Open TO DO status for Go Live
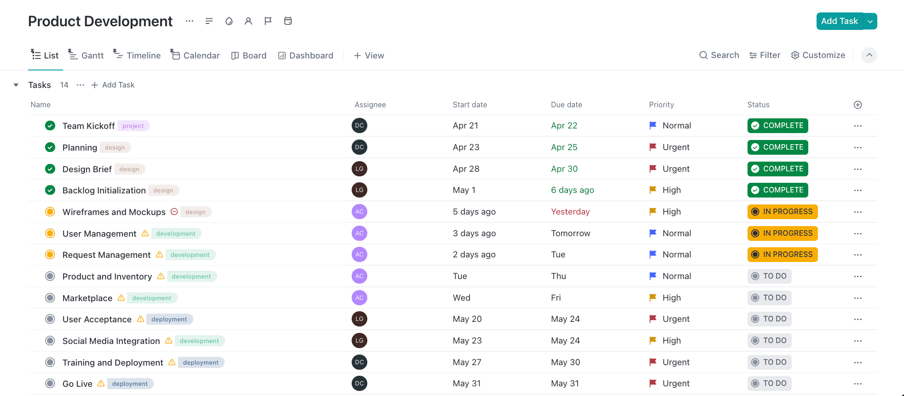 tap(769, 384)
